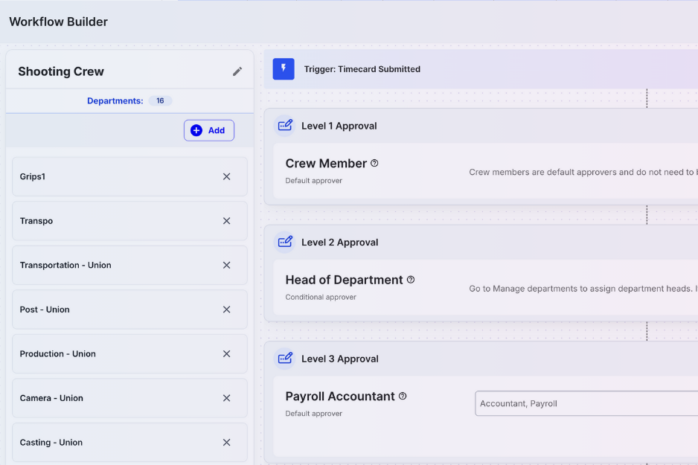Remove the Transpo department
This screenshot has width=698, height=465.
tap(227, 221)
